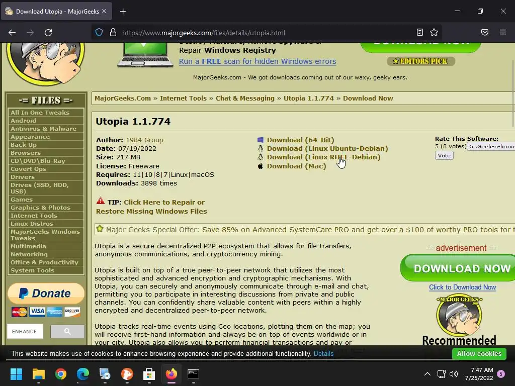Go back with the browser back arrow
Viewport: 515px width, 386px height.
coord(12,33)
